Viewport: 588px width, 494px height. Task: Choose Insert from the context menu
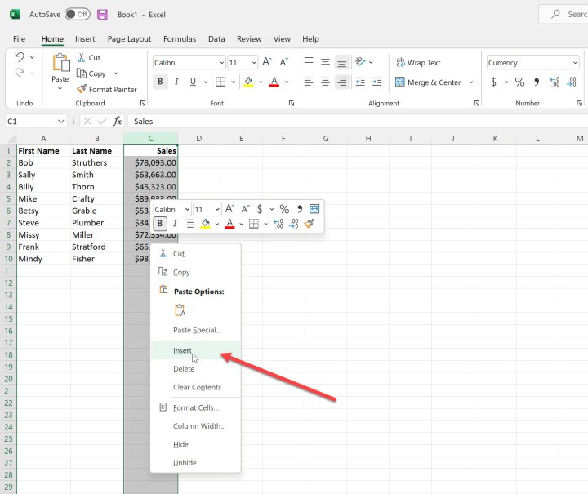pos(182,350)
